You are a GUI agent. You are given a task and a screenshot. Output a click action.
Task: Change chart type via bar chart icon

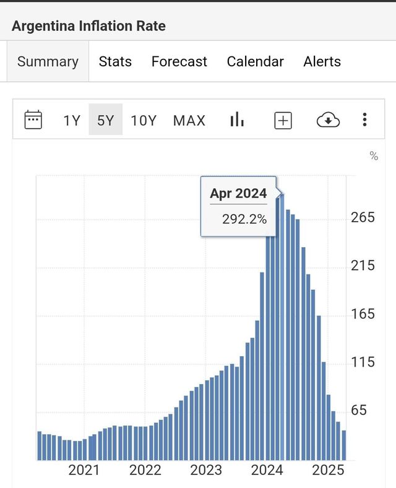point(236,120)
